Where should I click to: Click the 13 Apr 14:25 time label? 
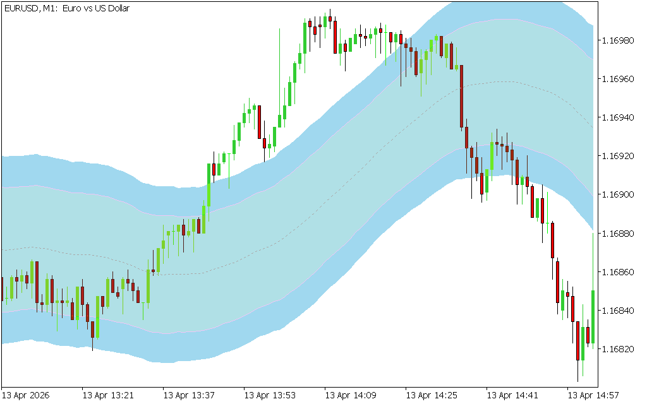[432, 396]
